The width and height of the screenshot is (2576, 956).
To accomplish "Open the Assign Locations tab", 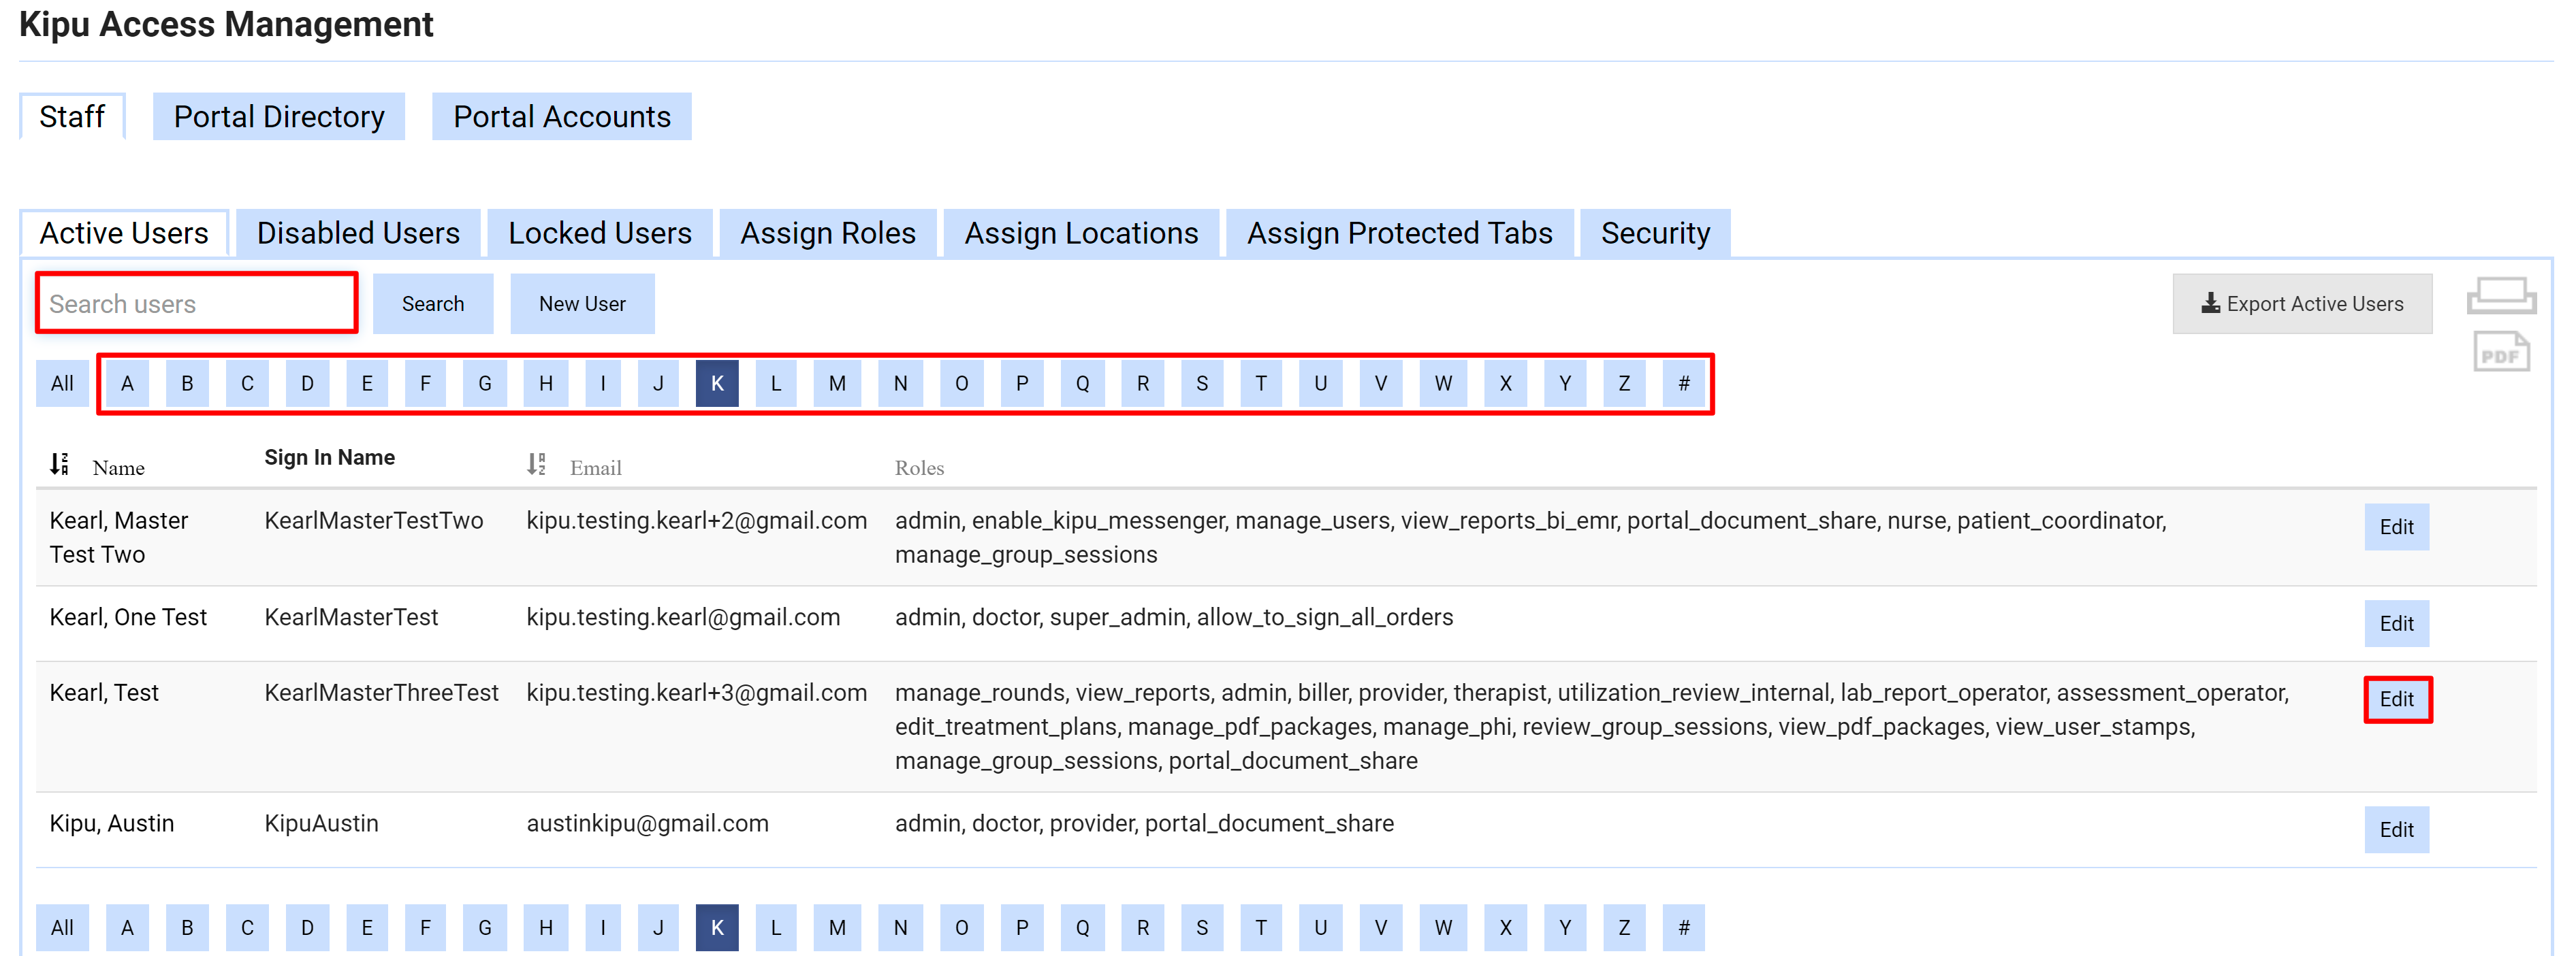I will (1080, 233).
